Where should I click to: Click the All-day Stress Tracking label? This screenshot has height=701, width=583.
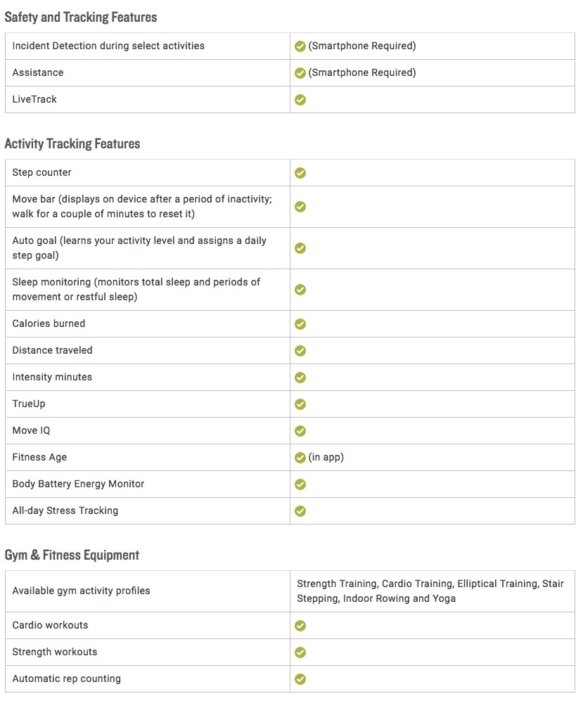click(x=65, y=510)
